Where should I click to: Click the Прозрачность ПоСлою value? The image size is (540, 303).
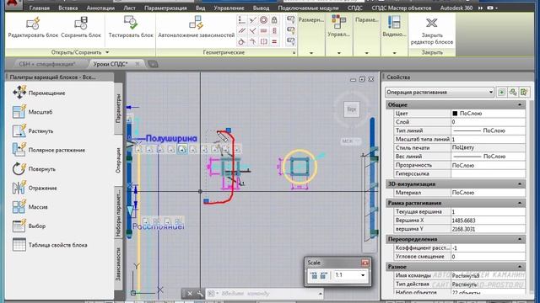click(488, 165)
